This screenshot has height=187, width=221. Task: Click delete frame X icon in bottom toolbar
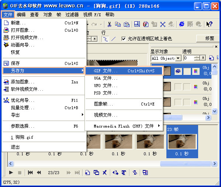[104, 173]
